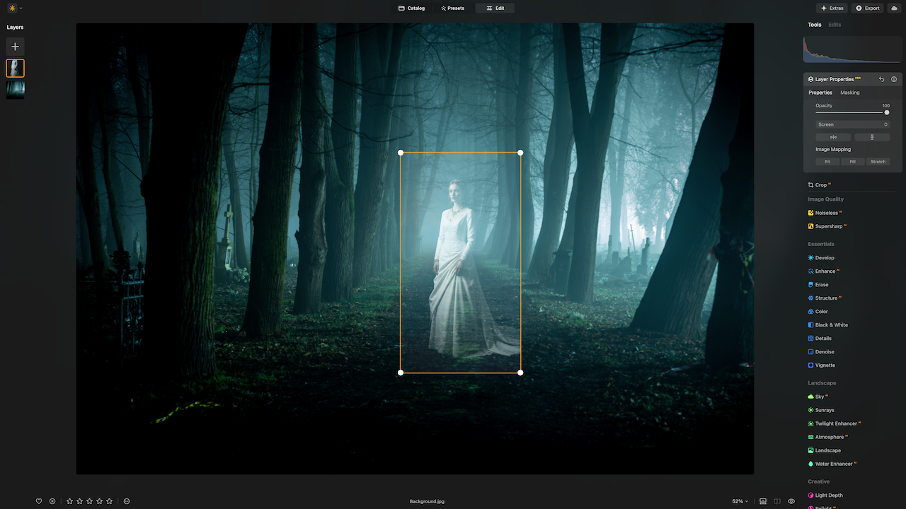Open the 52% zoom level dropdown
Image resolution: width=906 pixels, height=509 pixels.
point(740,501)
